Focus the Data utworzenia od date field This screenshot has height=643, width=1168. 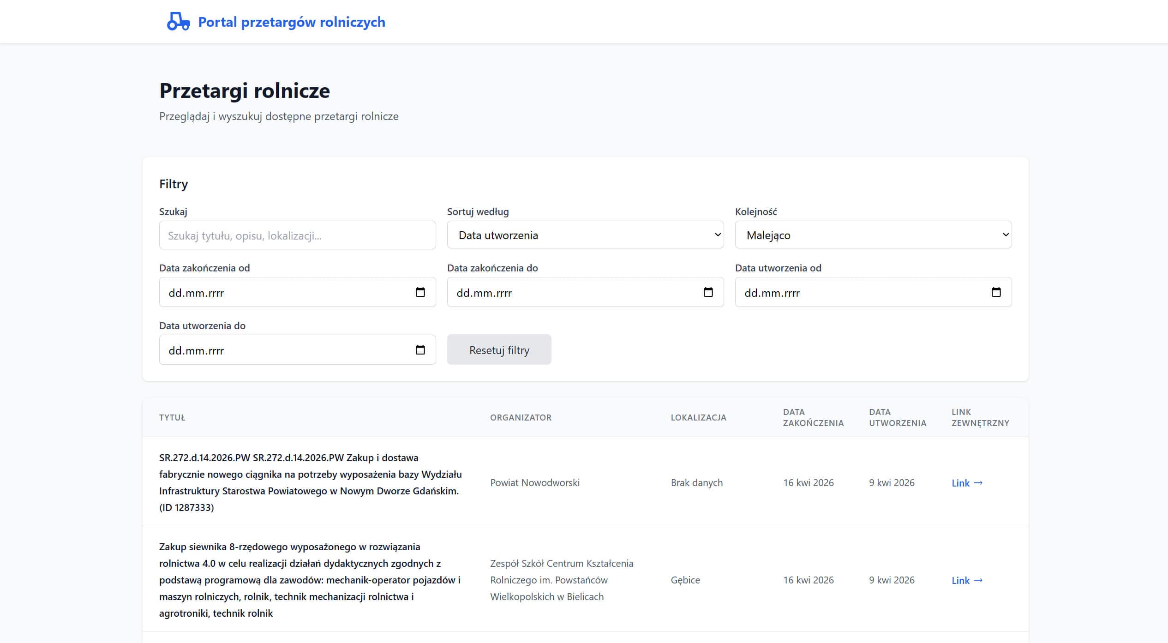click(853, 293)
